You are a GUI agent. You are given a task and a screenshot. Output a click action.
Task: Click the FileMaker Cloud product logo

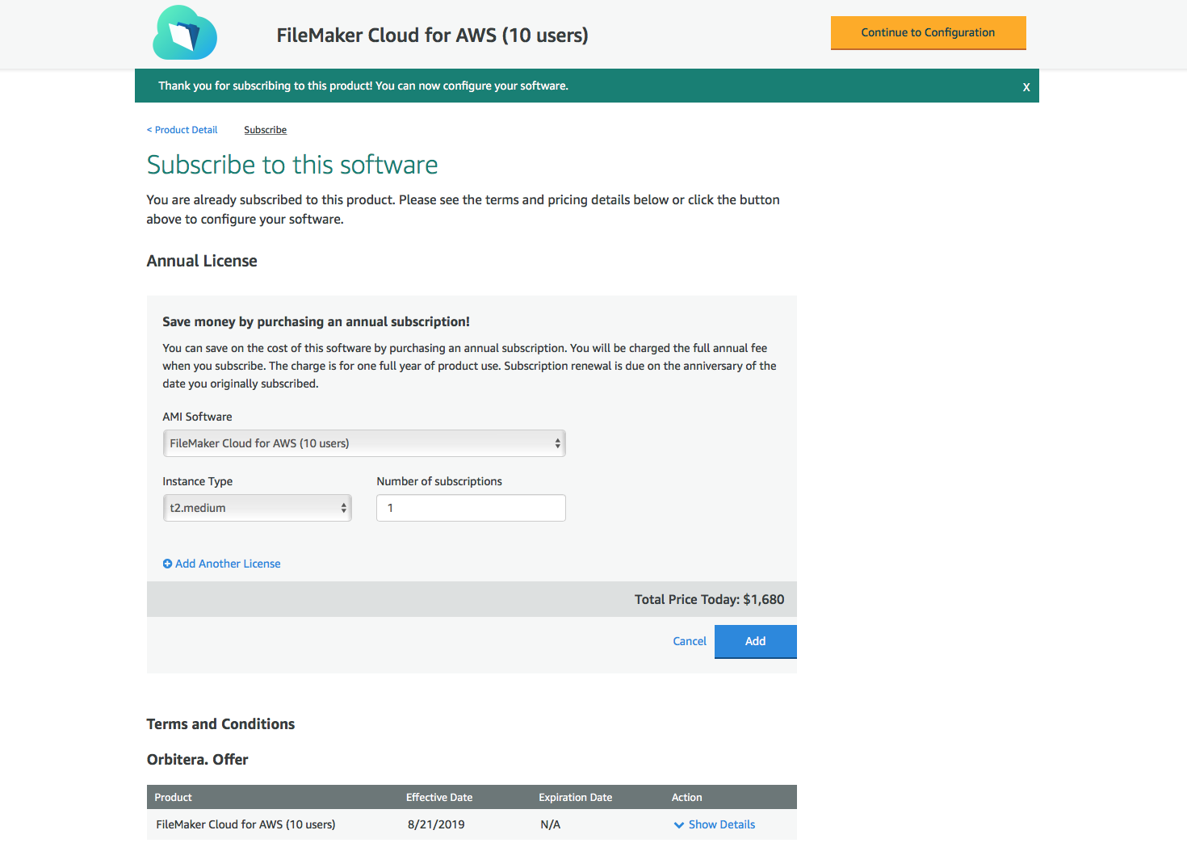coord(184,33)
